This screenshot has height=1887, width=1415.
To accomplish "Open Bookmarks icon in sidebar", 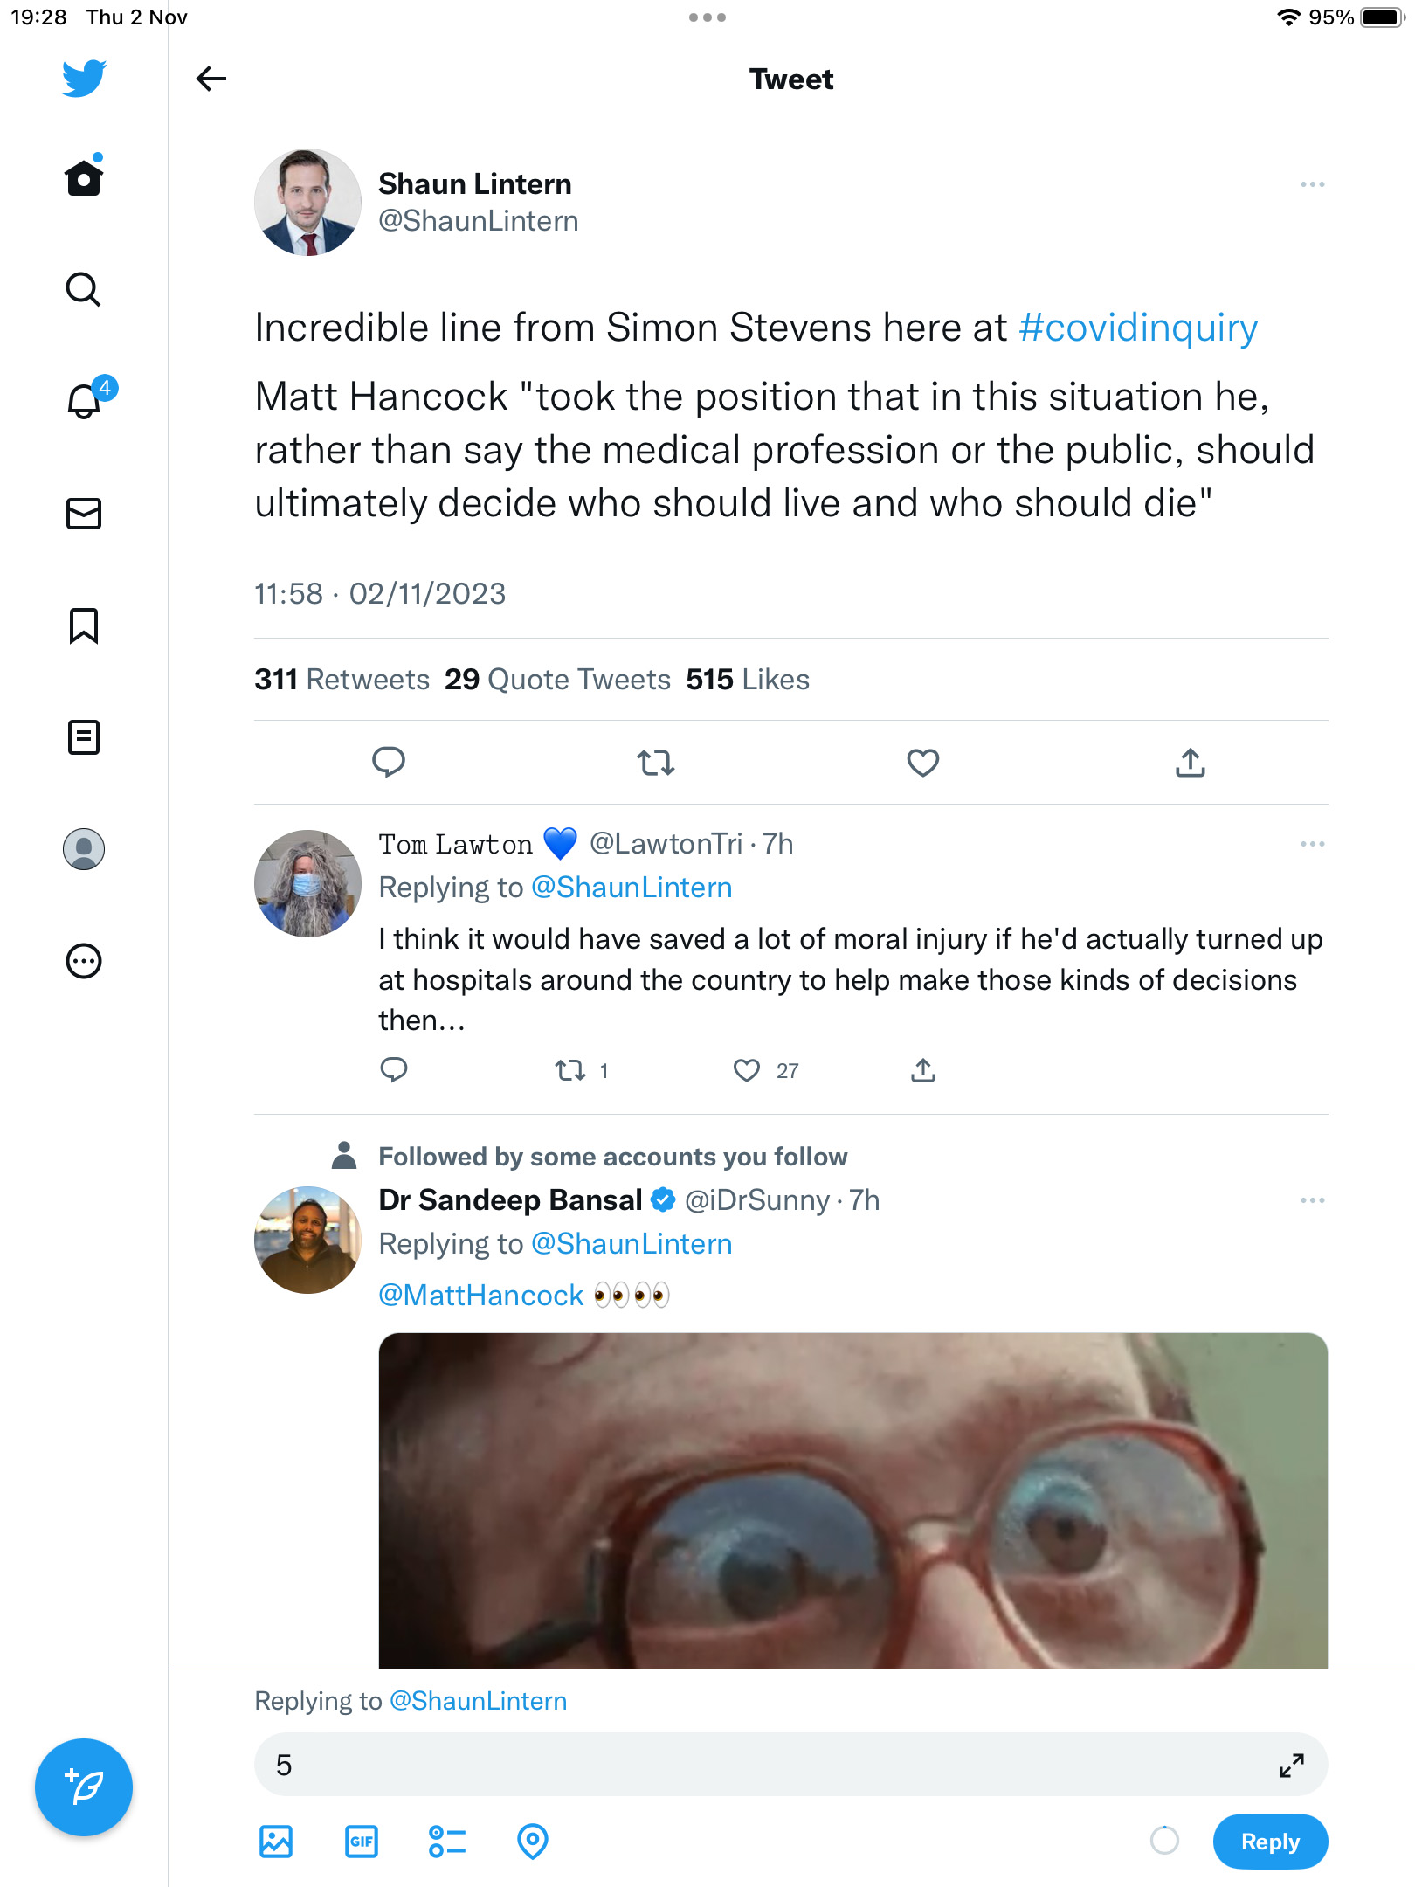I will click(x=84, y=626).
